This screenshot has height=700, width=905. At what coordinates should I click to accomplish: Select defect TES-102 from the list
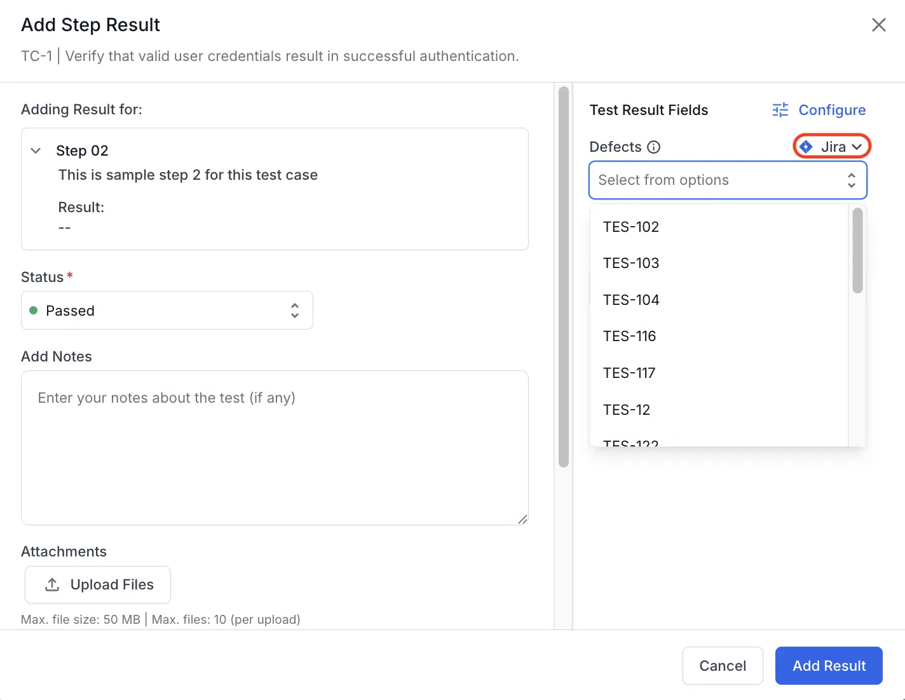tap(631, 227)
